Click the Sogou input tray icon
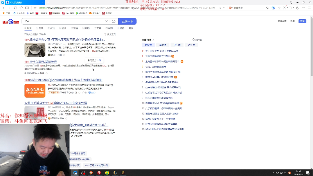The image size is (313, 176). coord(290,173)
